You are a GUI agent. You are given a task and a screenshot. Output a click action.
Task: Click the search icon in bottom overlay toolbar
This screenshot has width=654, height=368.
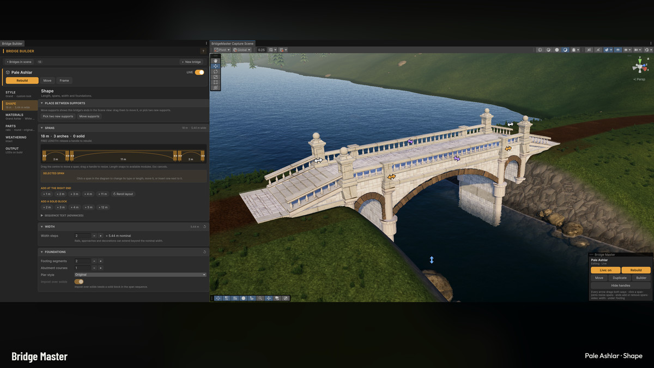[x=261, y=298]
